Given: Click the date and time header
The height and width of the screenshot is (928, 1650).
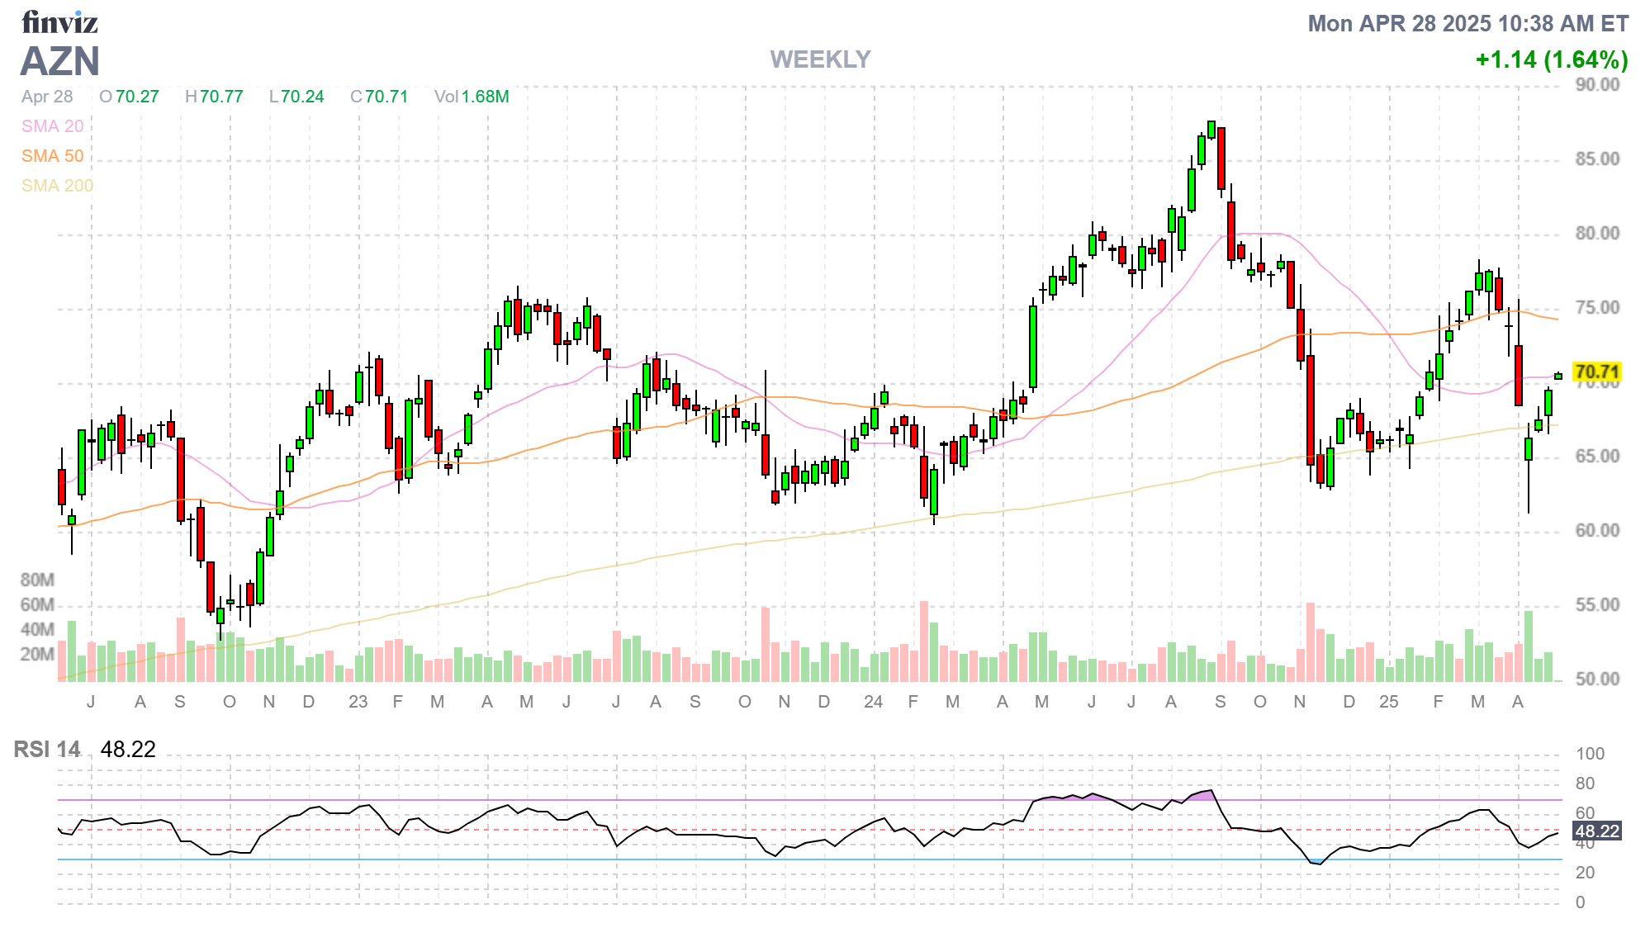Looking at the screenshot, I should coord(1467,23).
